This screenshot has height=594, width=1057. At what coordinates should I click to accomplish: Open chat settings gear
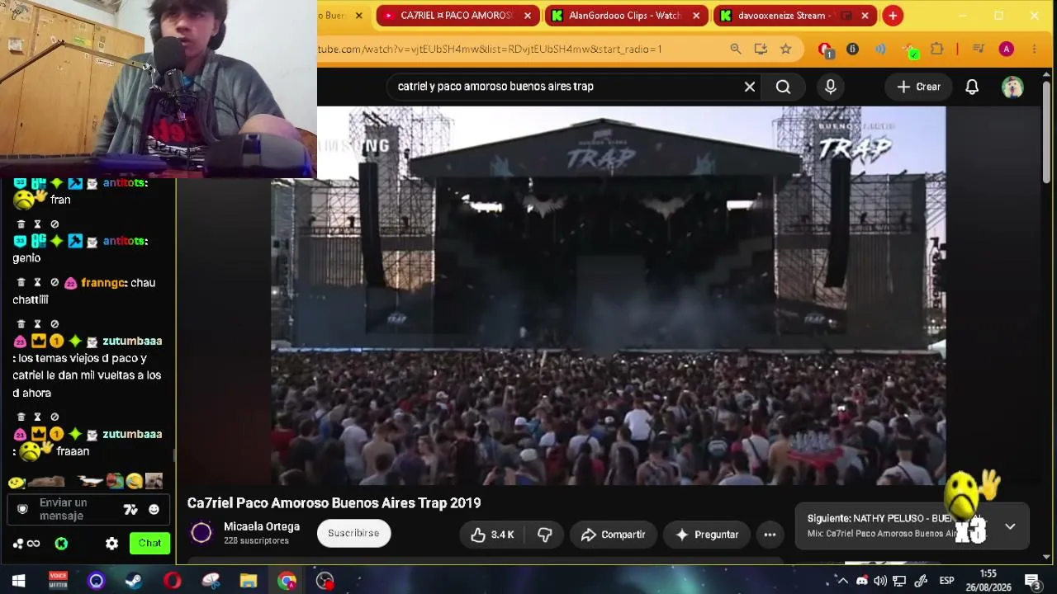[111, 544]
